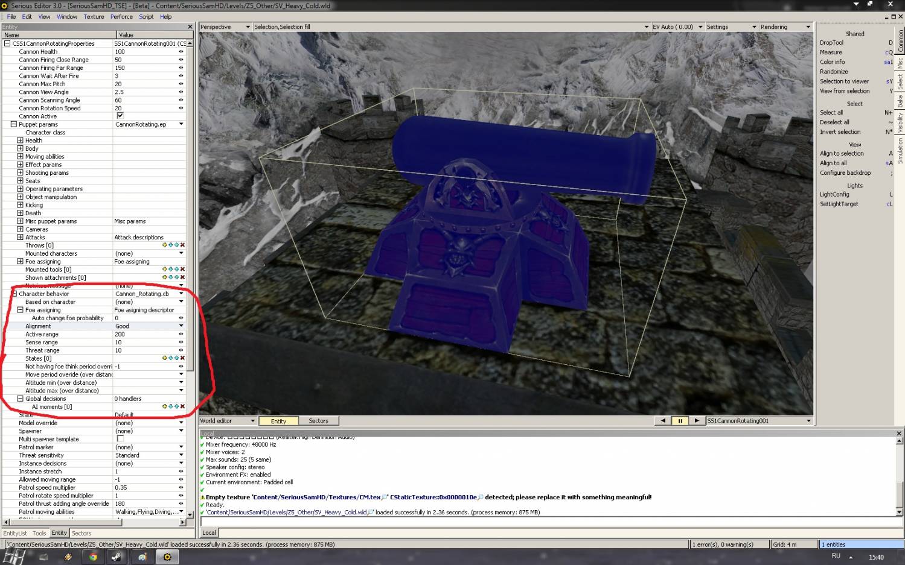This screenshot has height=565, width=905.
Task: Open the File menu
Action: point(11,17)
